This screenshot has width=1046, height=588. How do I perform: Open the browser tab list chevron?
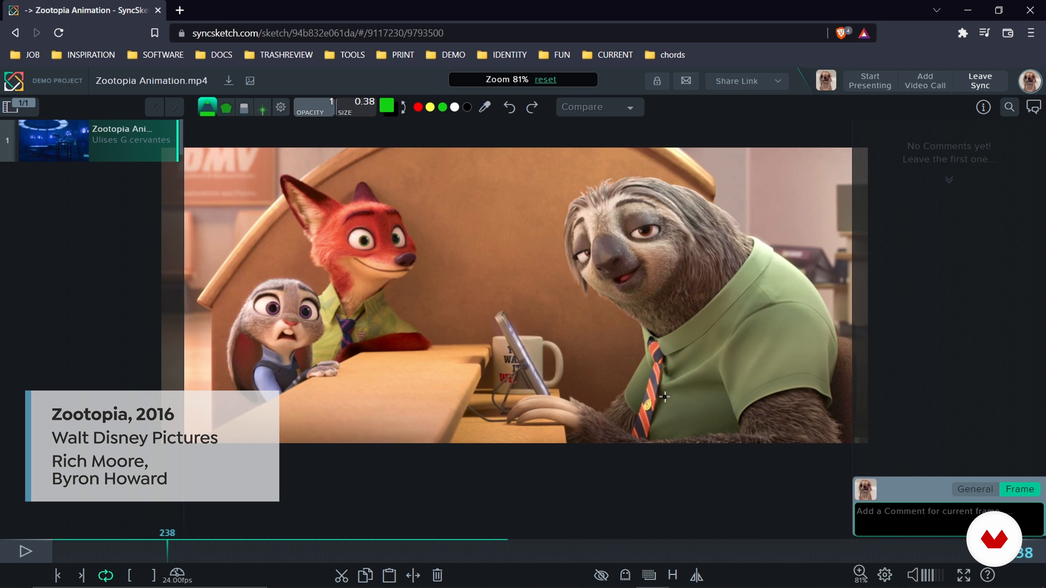coord(937,10)
